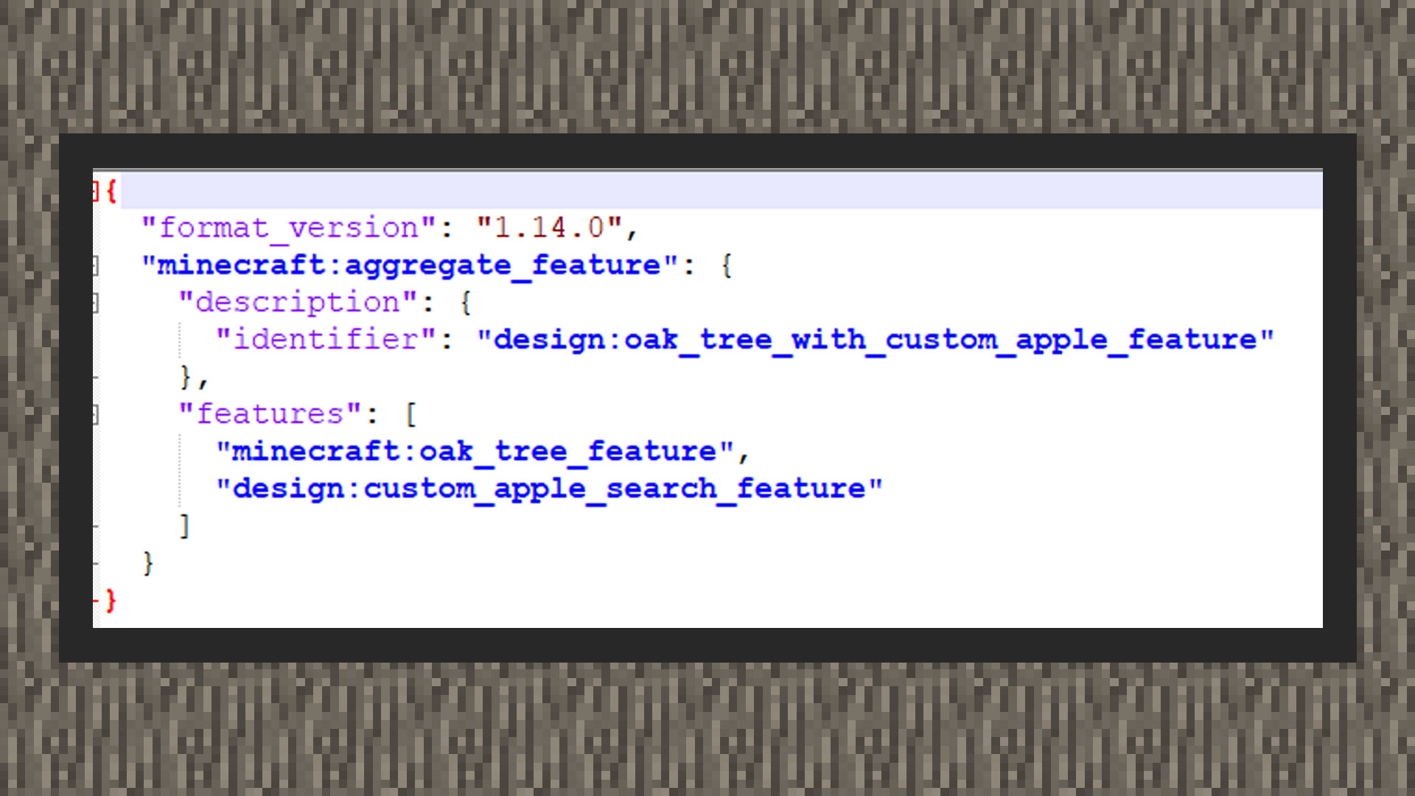Click the red opening brace on first line
Image resolution: width=1415 pixels, height=796 pixels.
(111, 192)
